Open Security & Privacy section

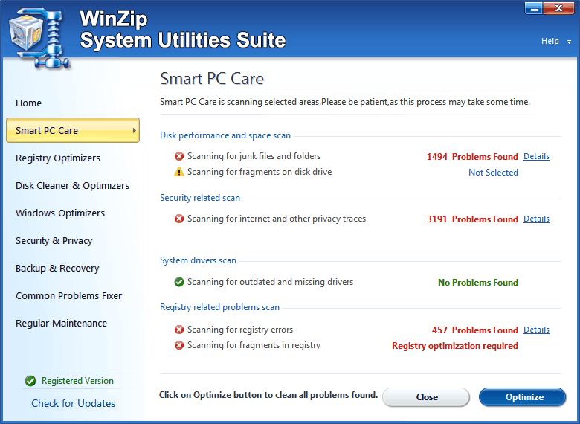pyautogui.click(x=54, y=240)
